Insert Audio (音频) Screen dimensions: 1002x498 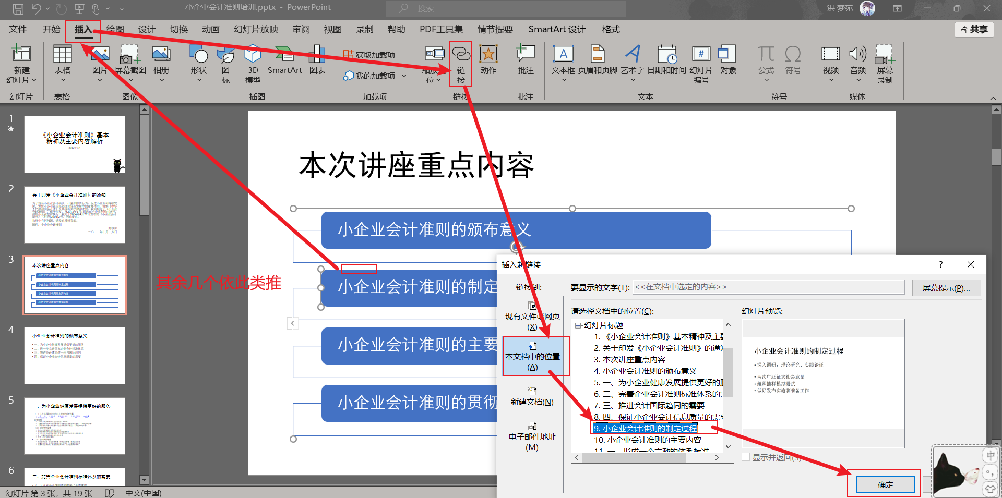click(857, 65)
